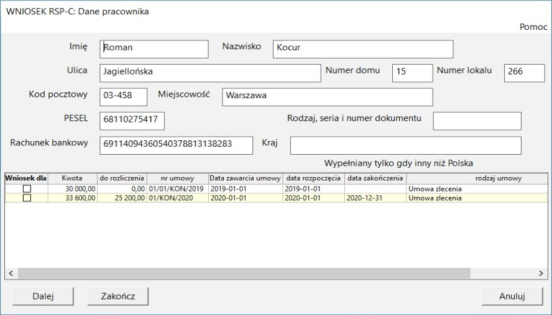Click the empty document number field
The image size is (552, 315).
pyautogui.click(x=477, y=121)
